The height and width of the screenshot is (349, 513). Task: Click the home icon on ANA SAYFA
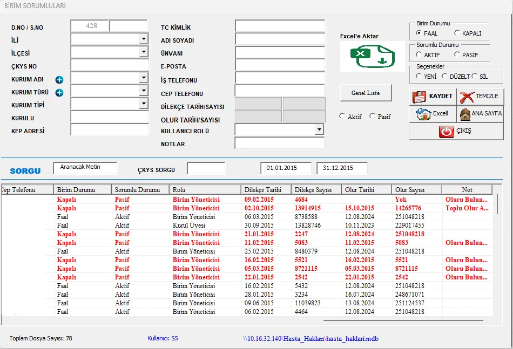(x=465, y=114)
